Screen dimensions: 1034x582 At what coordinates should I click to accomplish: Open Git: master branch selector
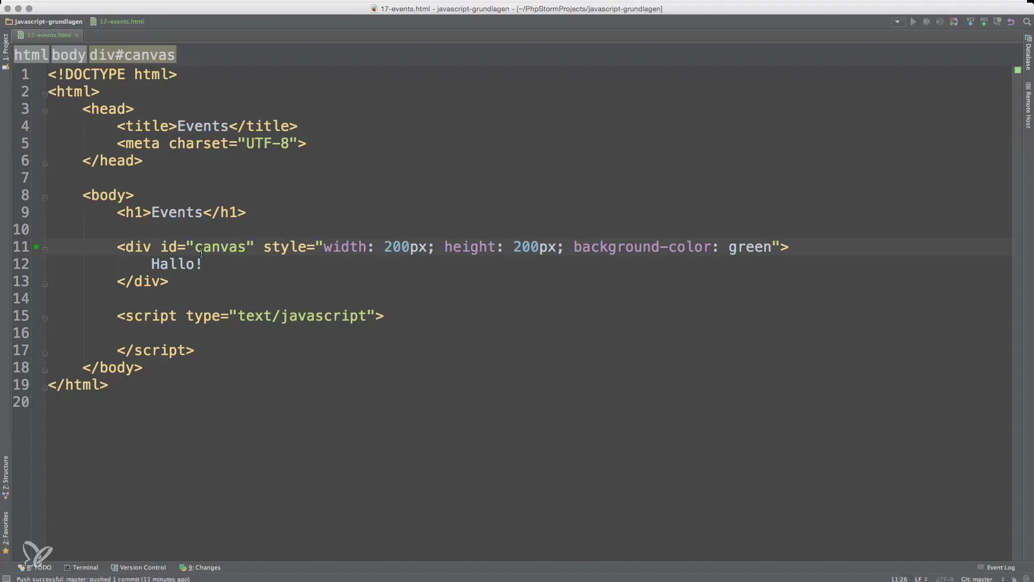982,579
